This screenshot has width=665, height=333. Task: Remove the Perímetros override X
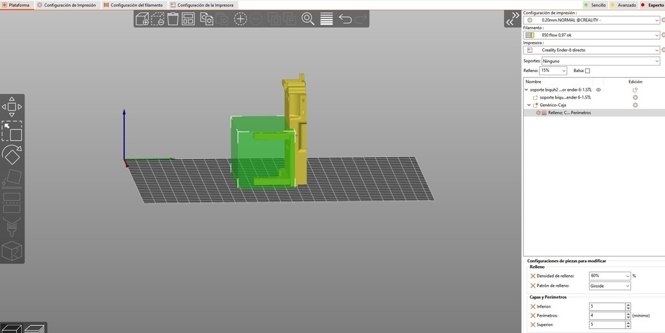[533, 315]
